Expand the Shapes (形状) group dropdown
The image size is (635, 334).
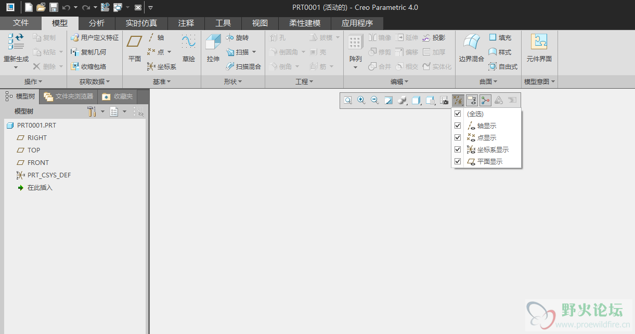tap(233, 82)
